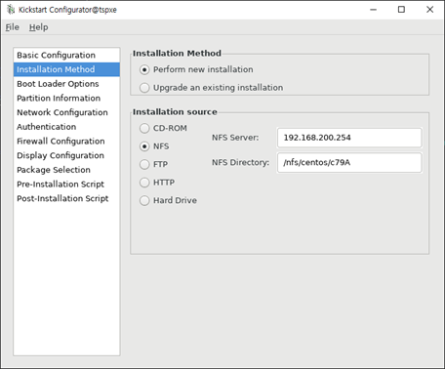Open the Help menu
445x369 pixels.
click(x=38, y=27)
